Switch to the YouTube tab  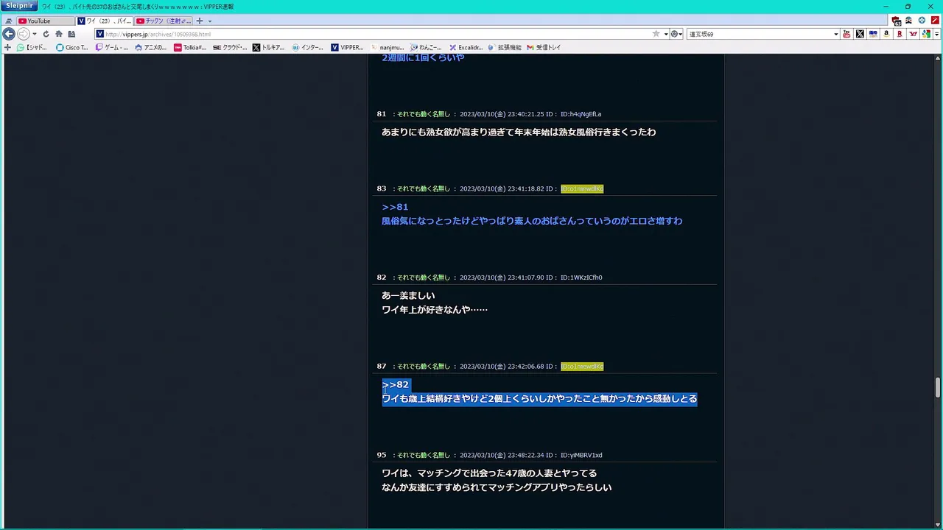[x=45, y=21]
